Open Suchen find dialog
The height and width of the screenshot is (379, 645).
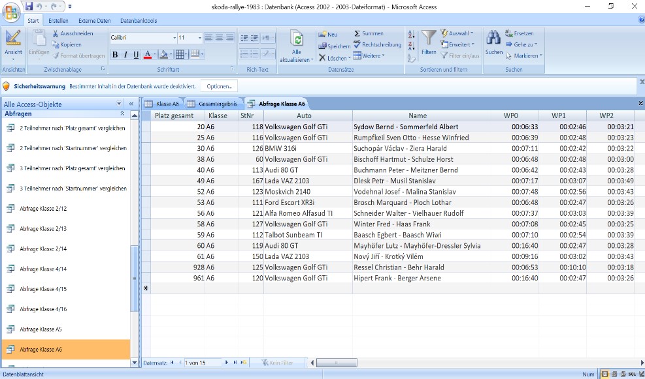point(493,42)
